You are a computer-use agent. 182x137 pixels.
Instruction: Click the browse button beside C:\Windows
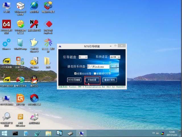pyautogui.click(x=113, y=67)
